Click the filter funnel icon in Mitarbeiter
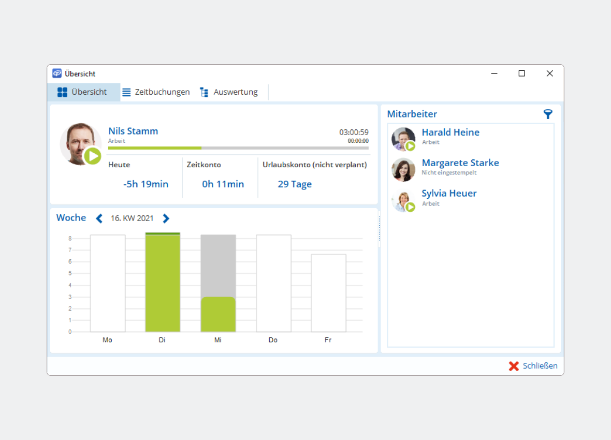This screenshot has width=611, height=440. [548, 114]
